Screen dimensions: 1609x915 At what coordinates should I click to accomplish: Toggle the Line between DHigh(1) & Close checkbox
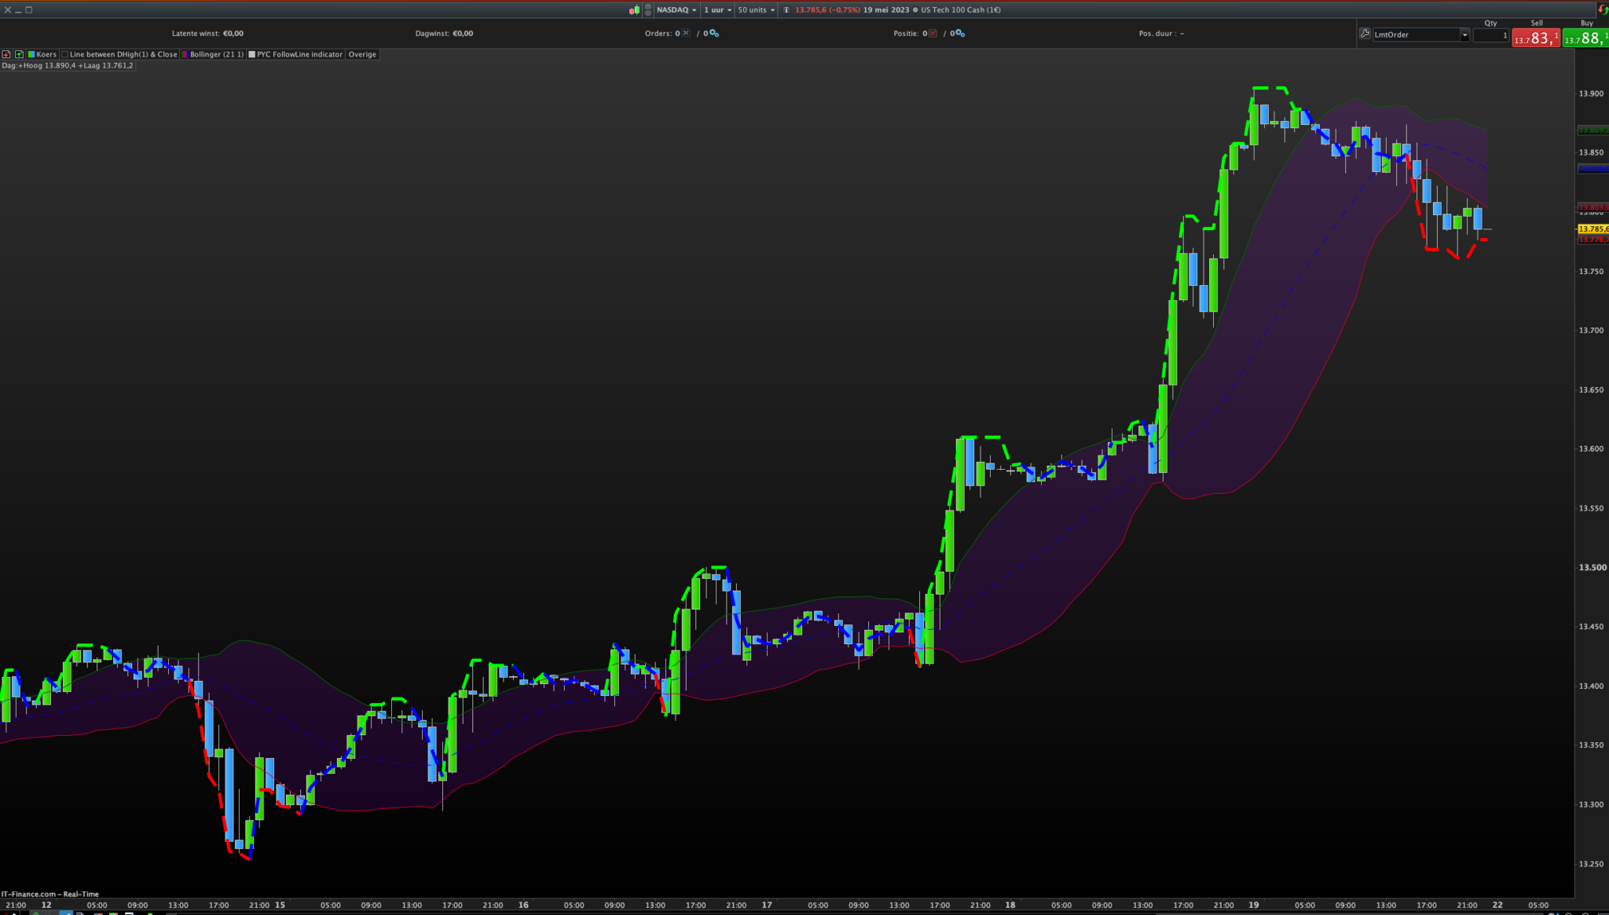(x=65, y=54)
